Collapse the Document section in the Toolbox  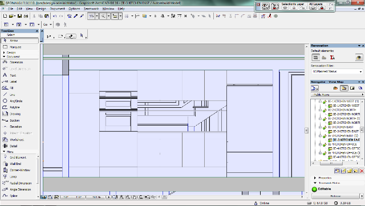tap(4, 56)
